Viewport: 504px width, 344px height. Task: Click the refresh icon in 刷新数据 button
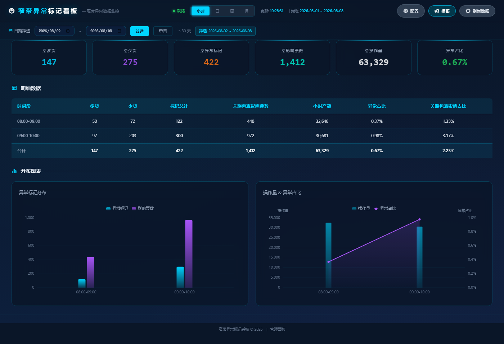tap(468, 11)
